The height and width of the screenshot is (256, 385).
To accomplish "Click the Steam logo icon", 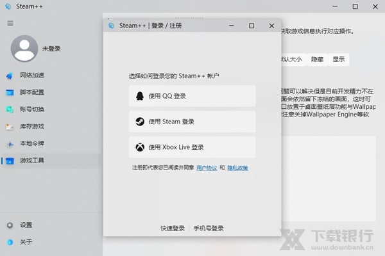I will coord(140,122).
